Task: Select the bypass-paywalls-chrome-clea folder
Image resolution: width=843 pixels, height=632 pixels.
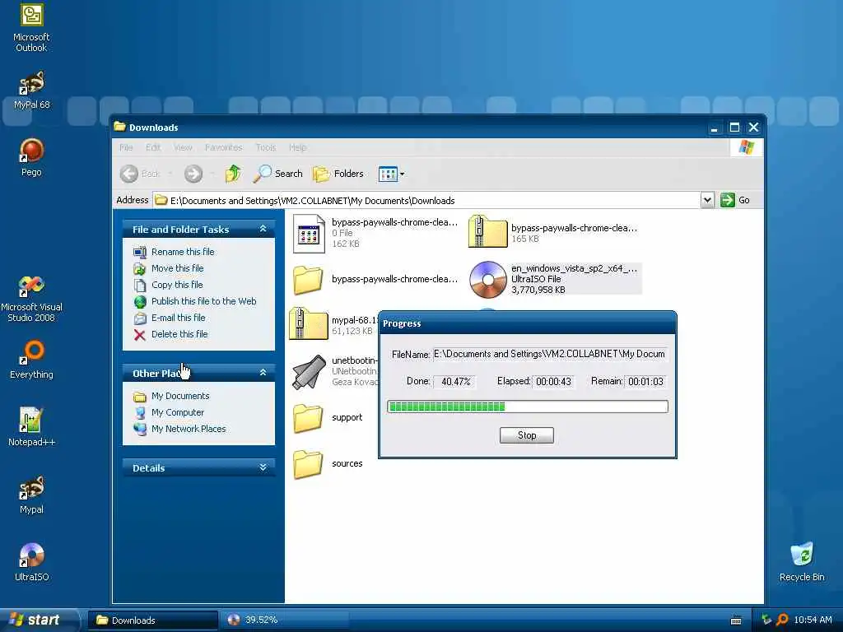Action: point(375,280)
